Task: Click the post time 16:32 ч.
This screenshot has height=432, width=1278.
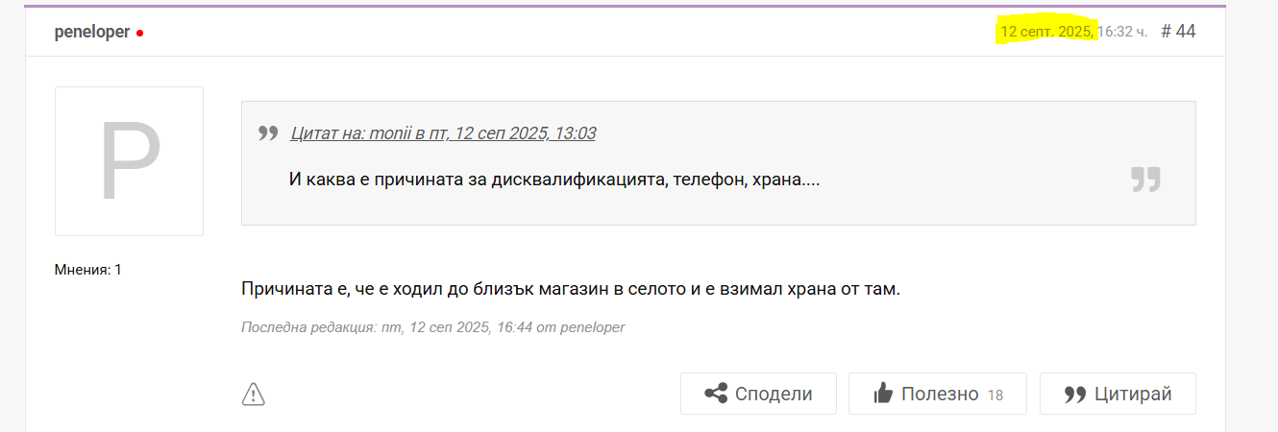Action: pyautogui.click(x=1122, y=32)
